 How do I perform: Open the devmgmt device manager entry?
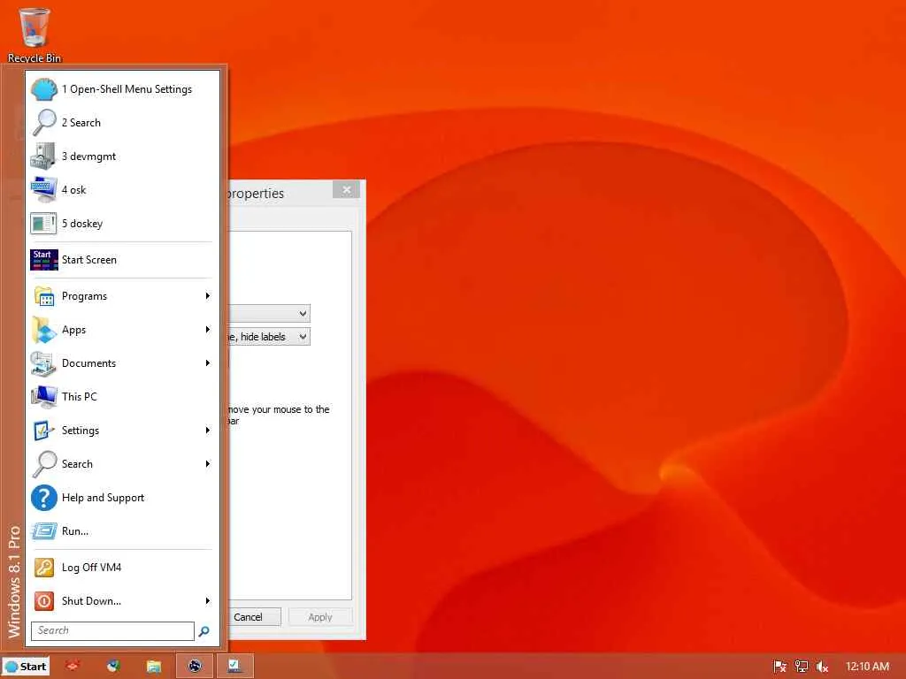[122, 156]
